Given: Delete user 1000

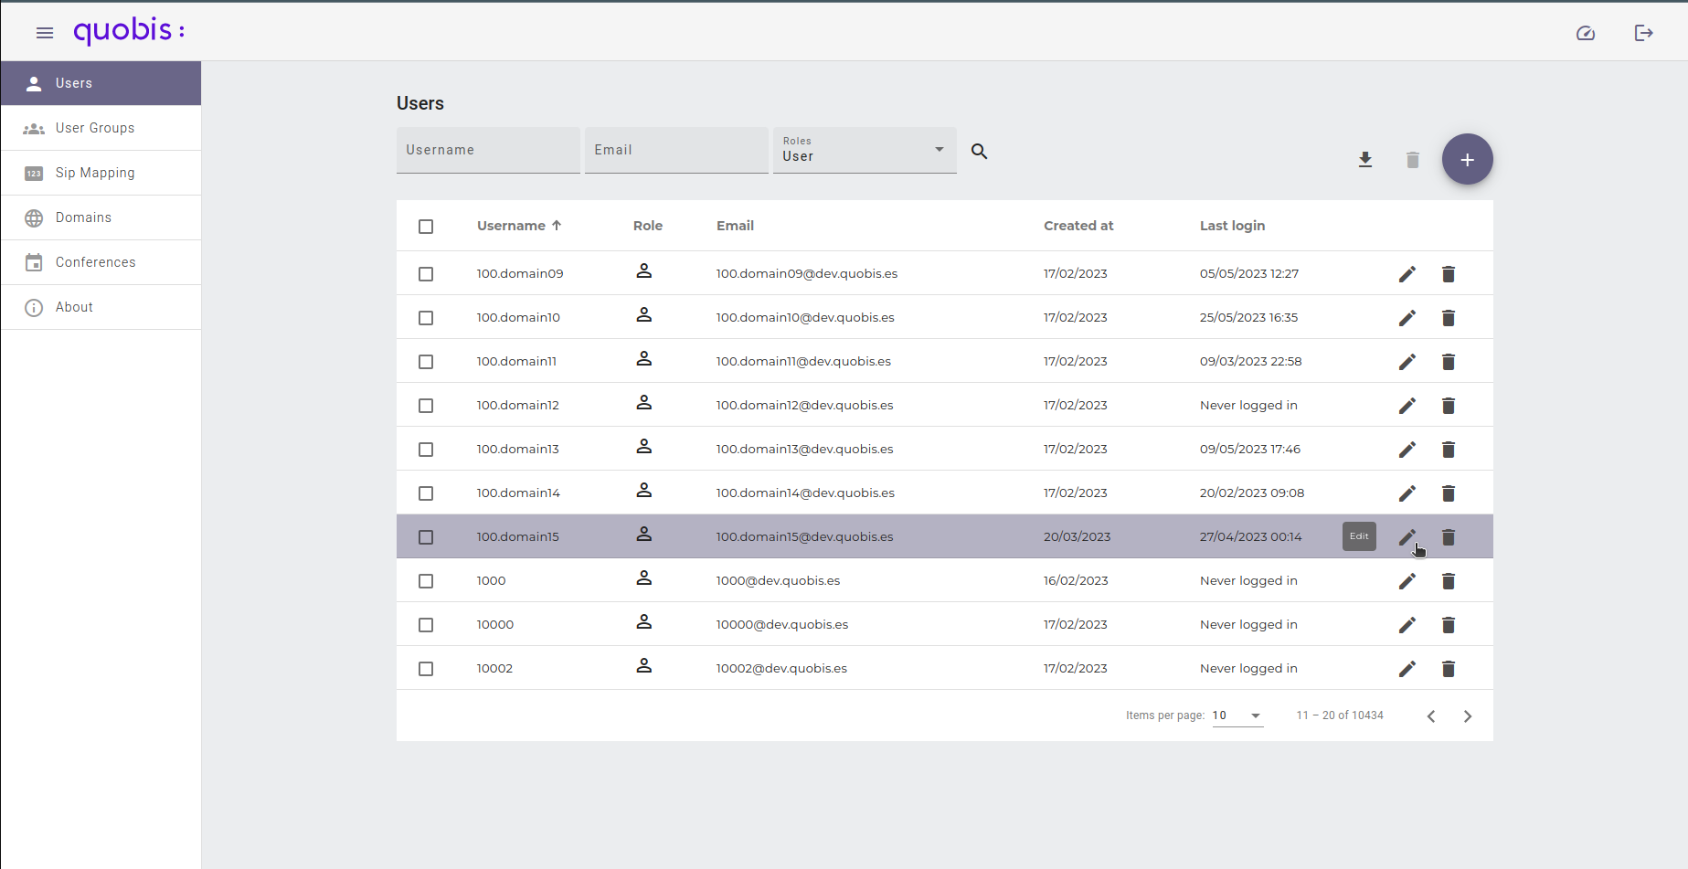Looking at the screenshot, I should (x=1449, y=581).
